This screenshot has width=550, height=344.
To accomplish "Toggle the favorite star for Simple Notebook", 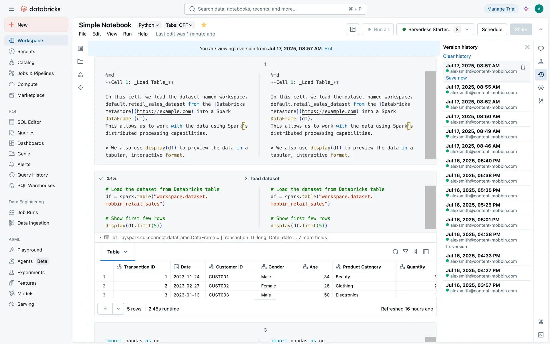I will point(204,25).
